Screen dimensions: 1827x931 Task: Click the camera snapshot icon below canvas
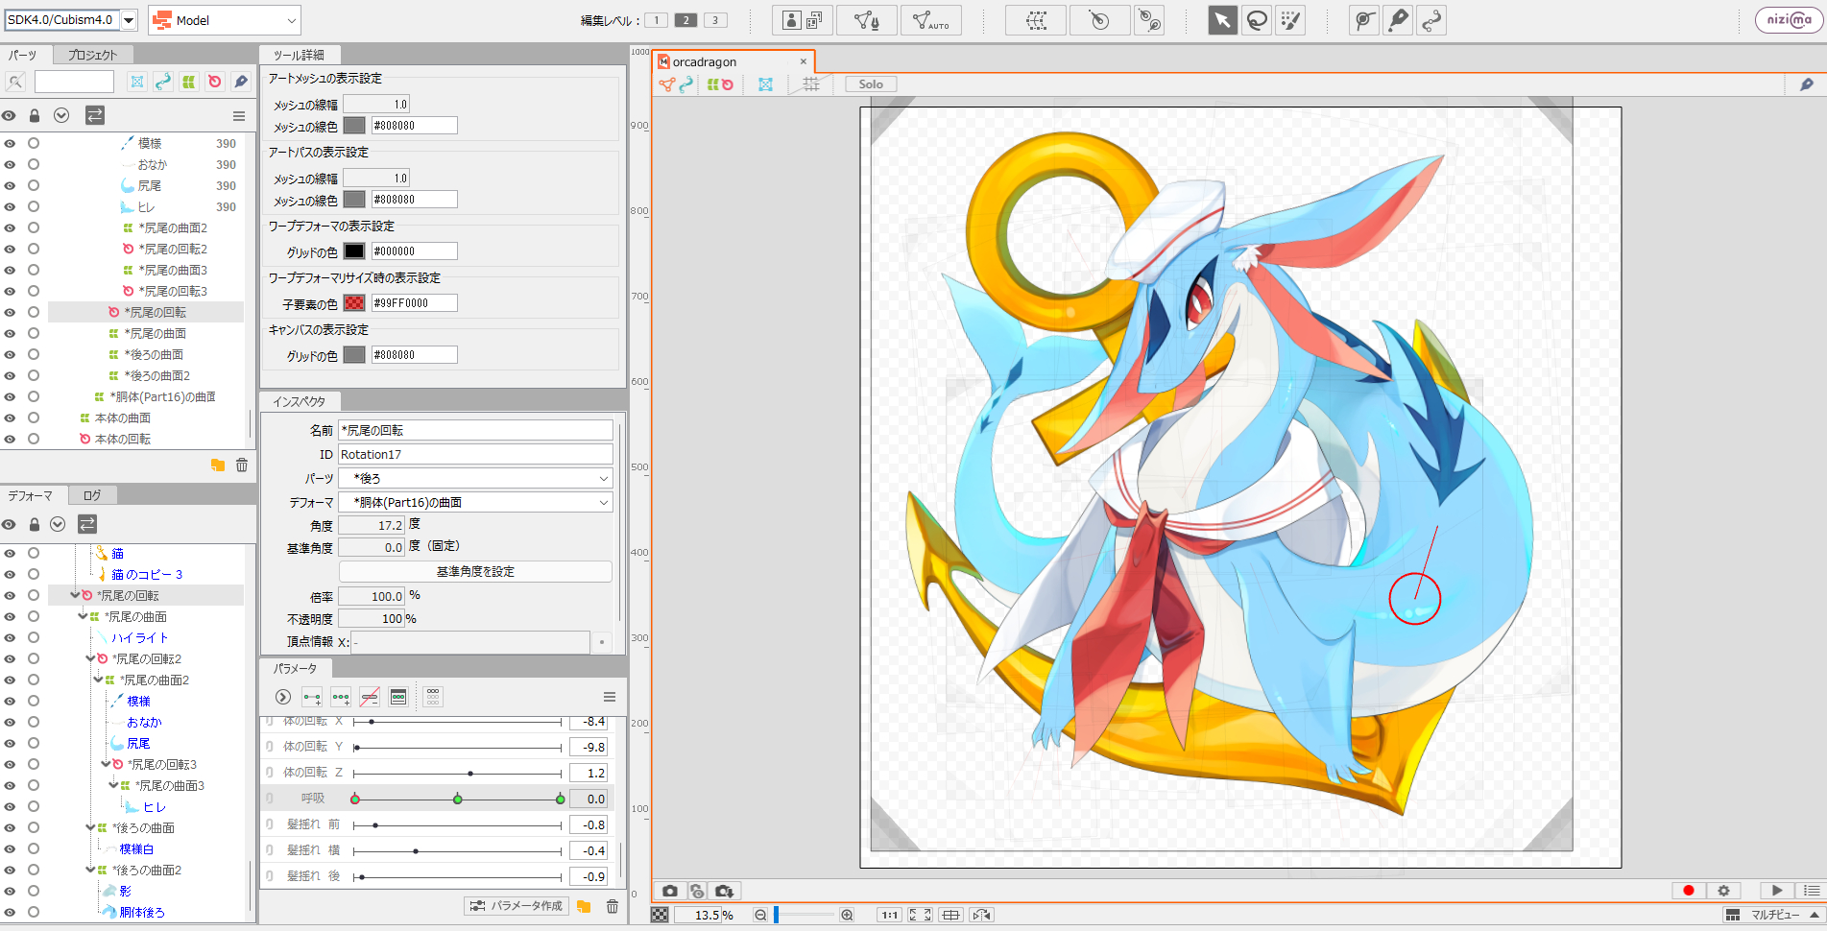point(670,891)
